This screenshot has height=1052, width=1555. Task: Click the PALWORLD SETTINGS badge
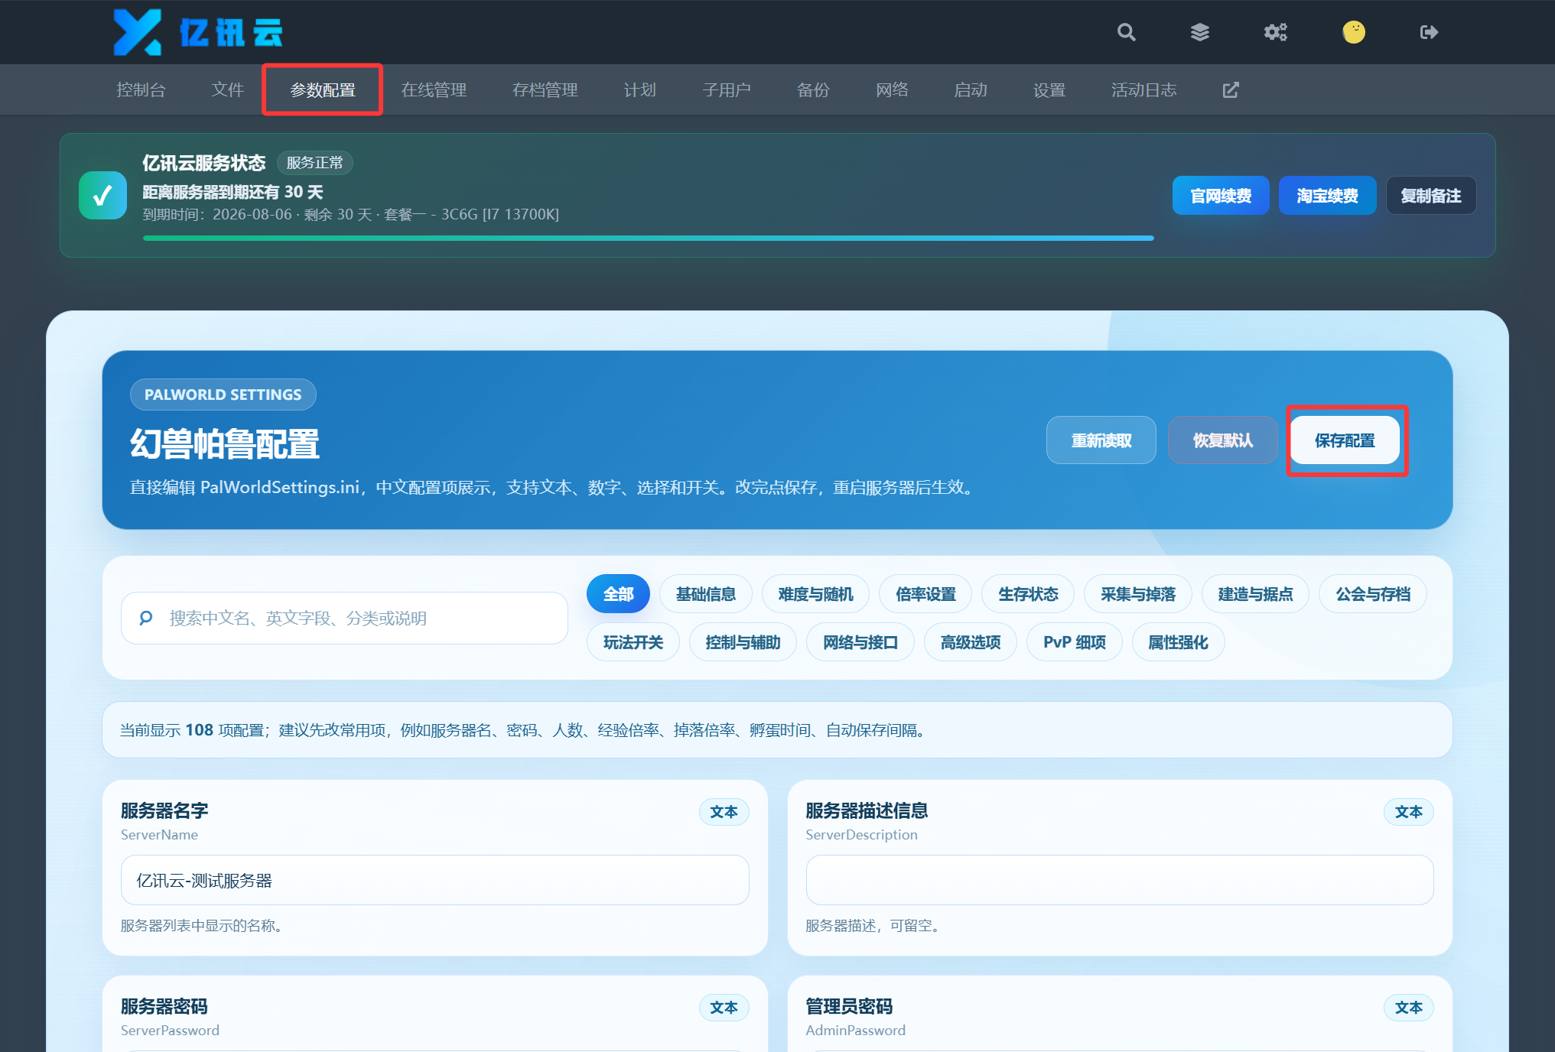[x=223, y=394]
